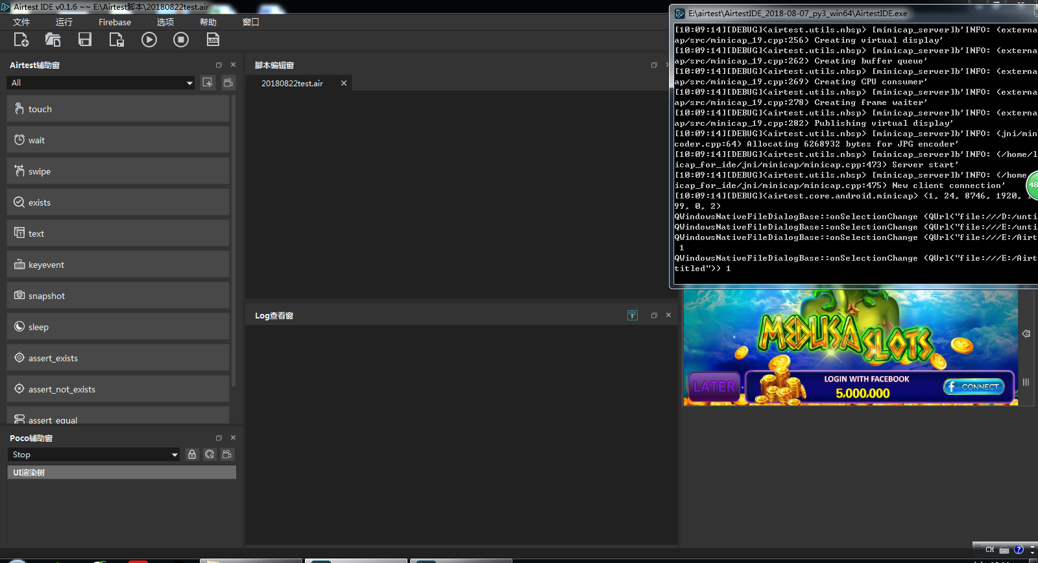Click the Poco record camera icon

pos(227,455)
